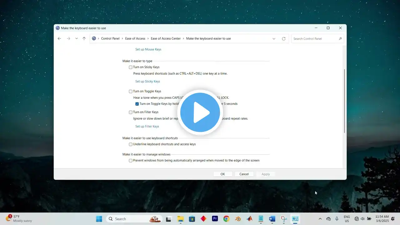400x225 pixels.
Task: Uncheck Toggle Keys by holding NUM LOCK option
Action: 137,104
